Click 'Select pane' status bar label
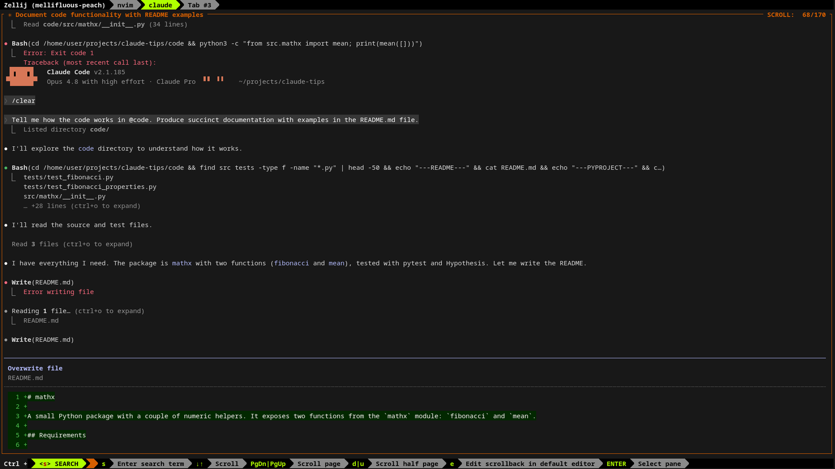The height and width of the screenshot is (469, 835). point(659,464)
